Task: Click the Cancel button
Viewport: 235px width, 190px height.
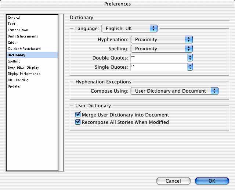Action: [173, 181]
